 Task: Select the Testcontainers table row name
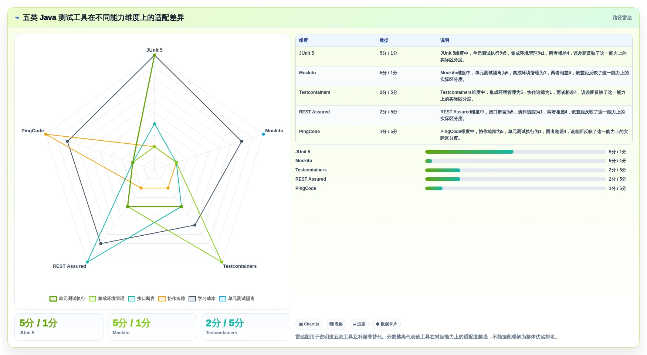(x=315, y=92)
